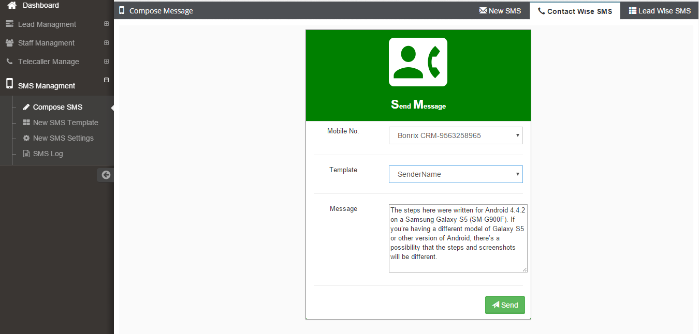Click the paper plane icon on Send button

496,305
